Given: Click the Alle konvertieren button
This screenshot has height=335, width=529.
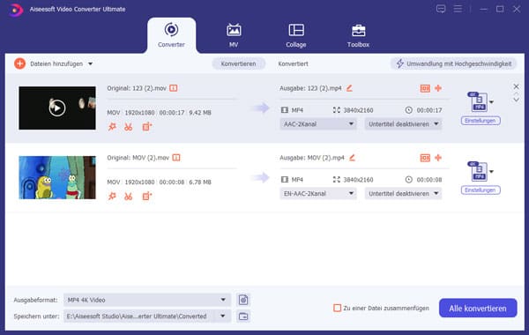Looking at the screenshot, I should (x=478, y=308).
